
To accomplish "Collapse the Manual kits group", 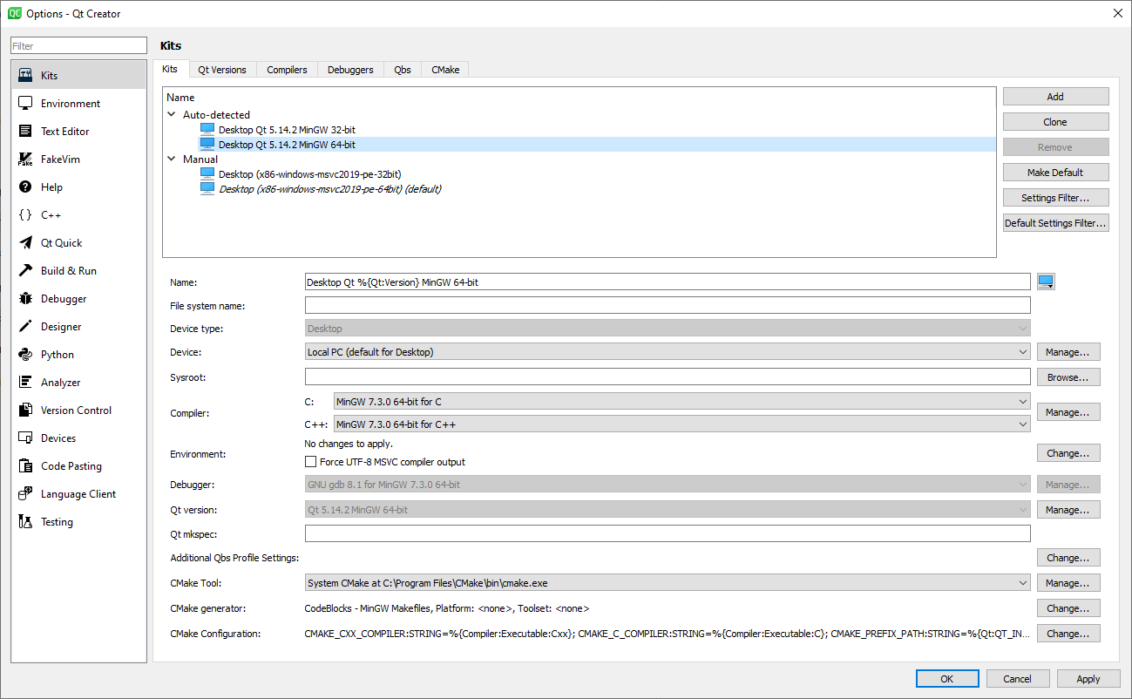I will pos(172,159).
